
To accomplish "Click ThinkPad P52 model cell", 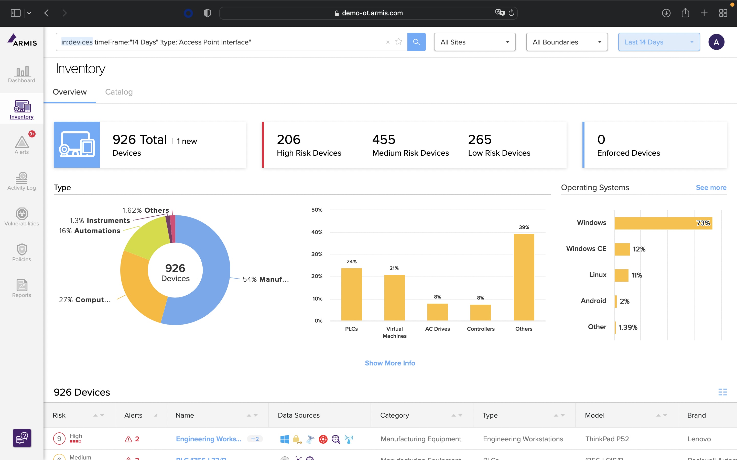I will coord(607,439).
